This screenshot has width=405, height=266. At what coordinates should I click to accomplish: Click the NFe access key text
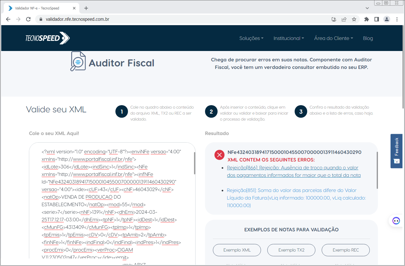pos(294,152)
